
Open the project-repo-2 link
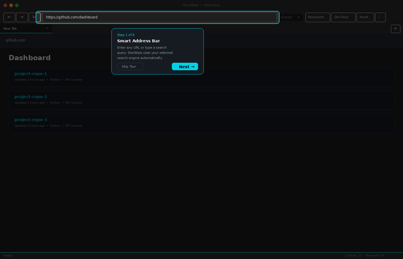click(x=31, y=97)
